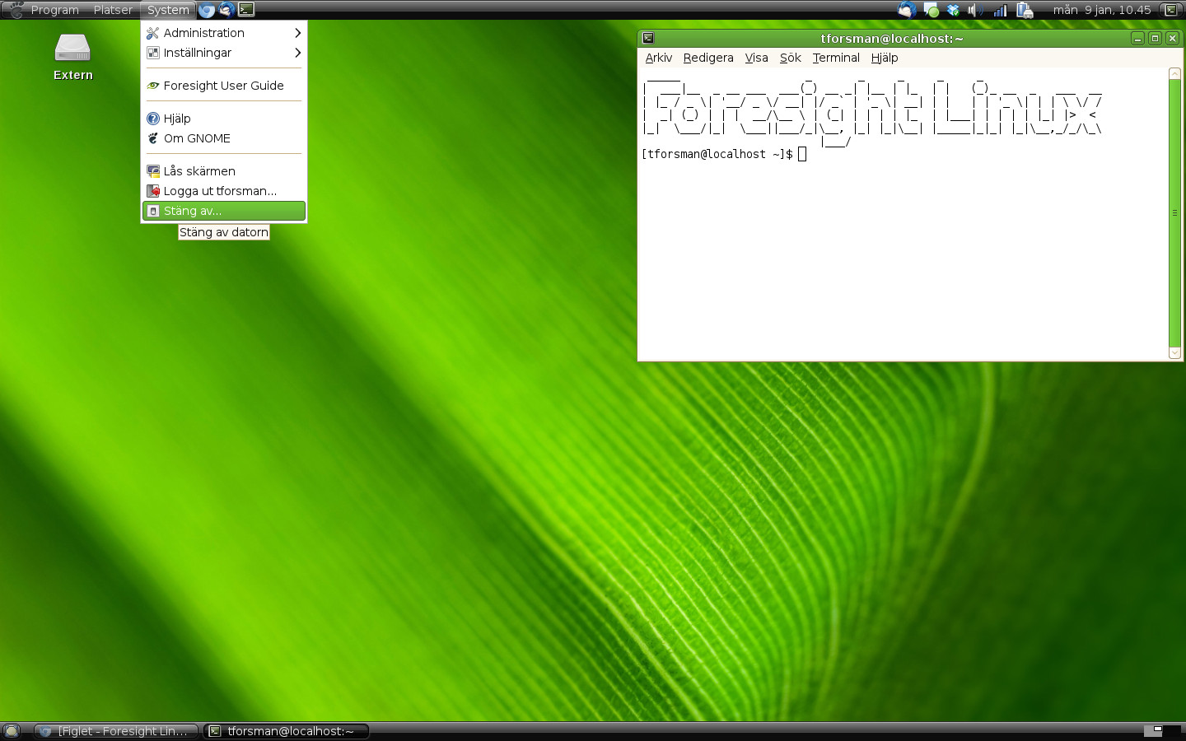Open Sök menu in terminal
The width and height of the screenshot is (1186, 741).
click(x=791, y=58)
